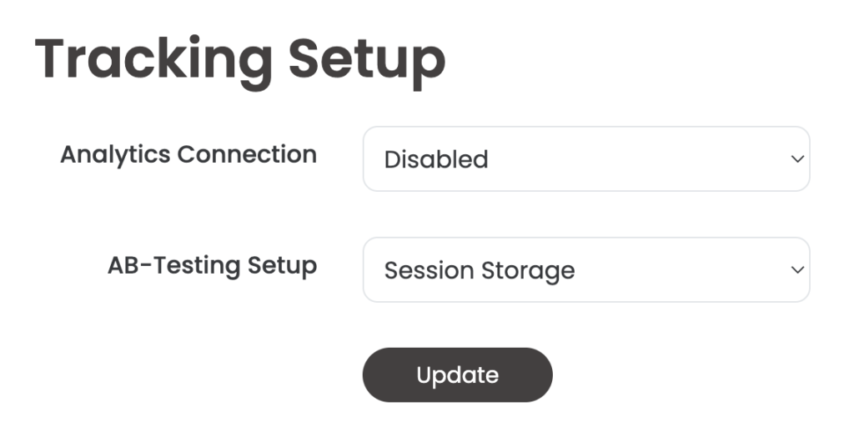
Task: Expand the combo box showing Disabled
Action: click(586, 159)
